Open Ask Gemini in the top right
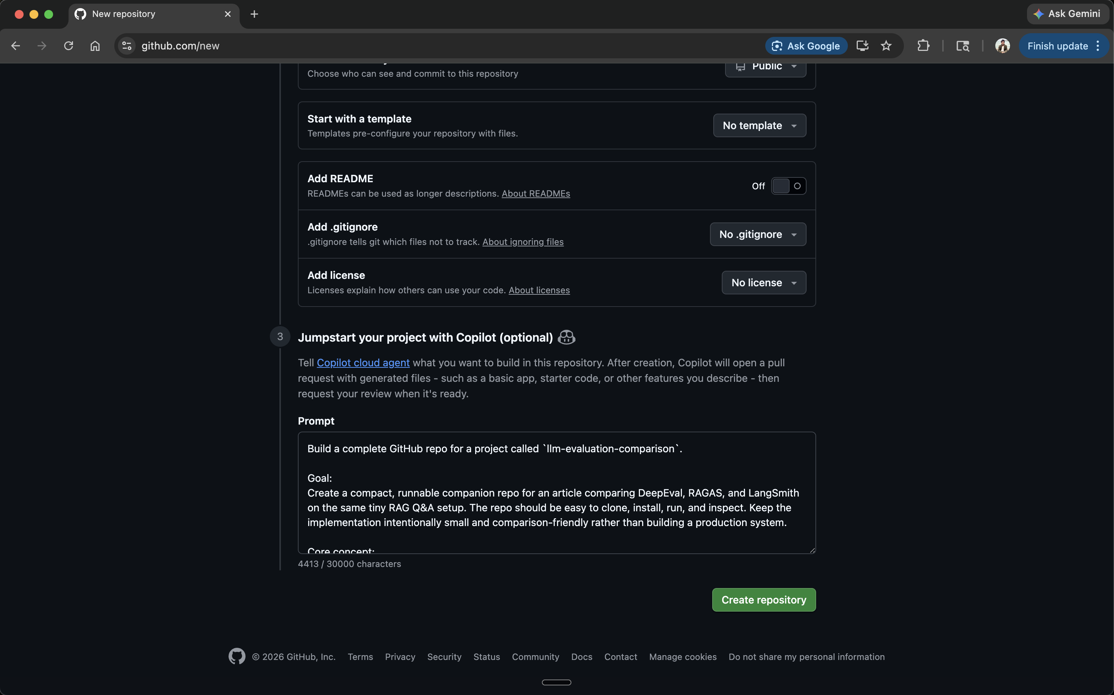Image resolution: width=1114 pixels, height=695 pixels. tap(1068, 14)
